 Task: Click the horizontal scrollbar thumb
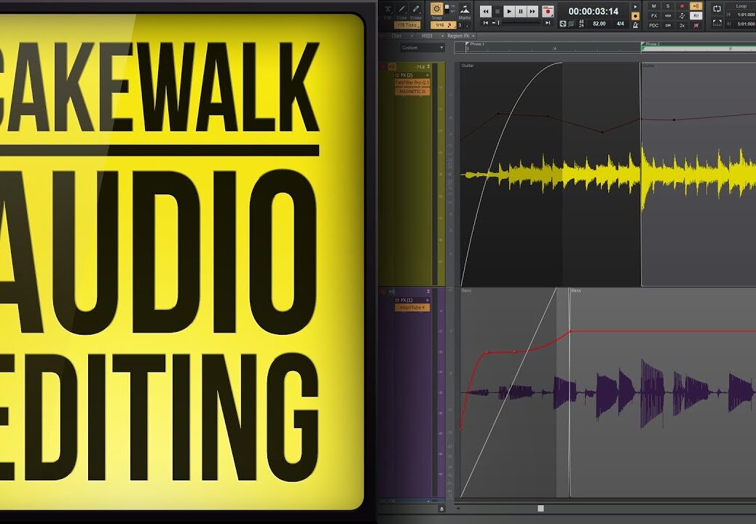[x=540, y=508]
